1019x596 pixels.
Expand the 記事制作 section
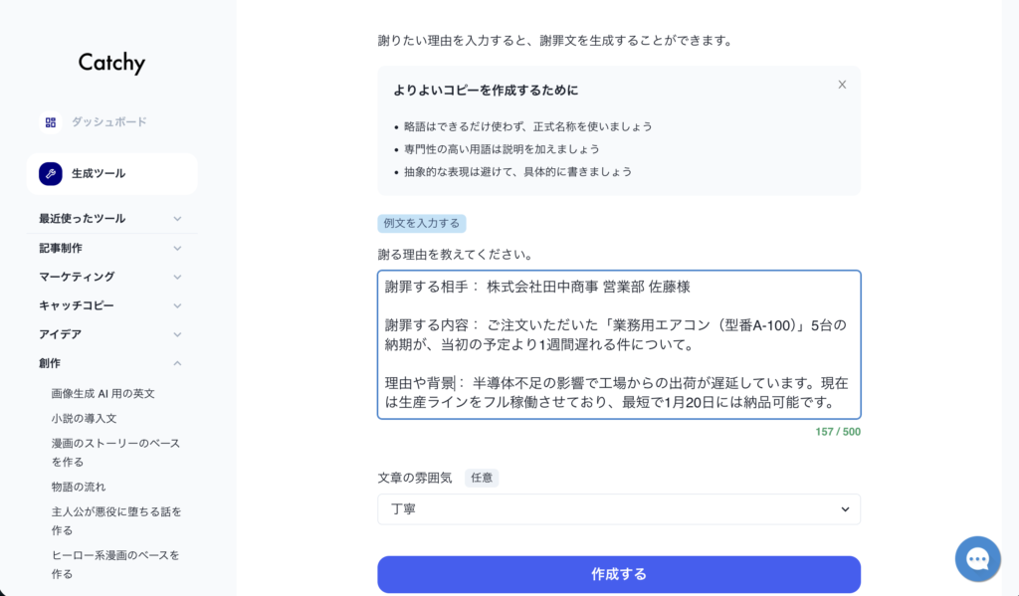click(109, 248)
